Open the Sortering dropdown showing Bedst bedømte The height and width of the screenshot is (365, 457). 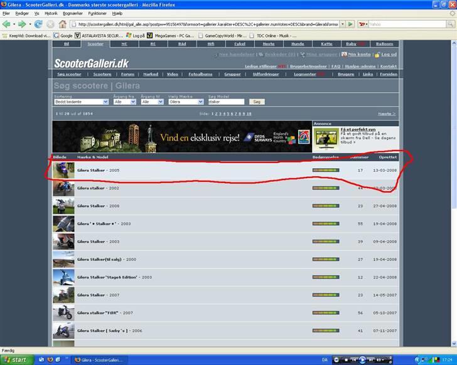82,102
